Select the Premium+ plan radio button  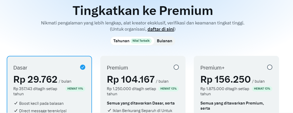(270, 67)
